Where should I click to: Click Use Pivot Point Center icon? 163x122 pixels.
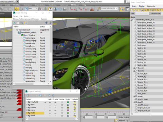[41, 9]
